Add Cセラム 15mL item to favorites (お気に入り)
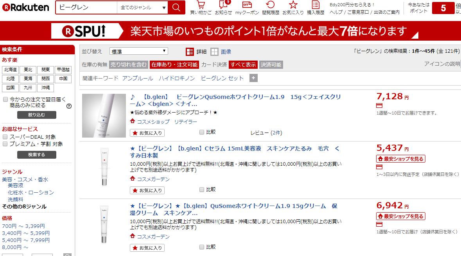The height and width of the screenshot is (256, 461). coord(147,190)
